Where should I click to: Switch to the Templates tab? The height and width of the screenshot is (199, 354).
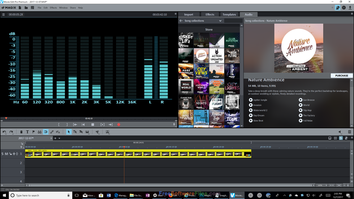click(229, 14)
